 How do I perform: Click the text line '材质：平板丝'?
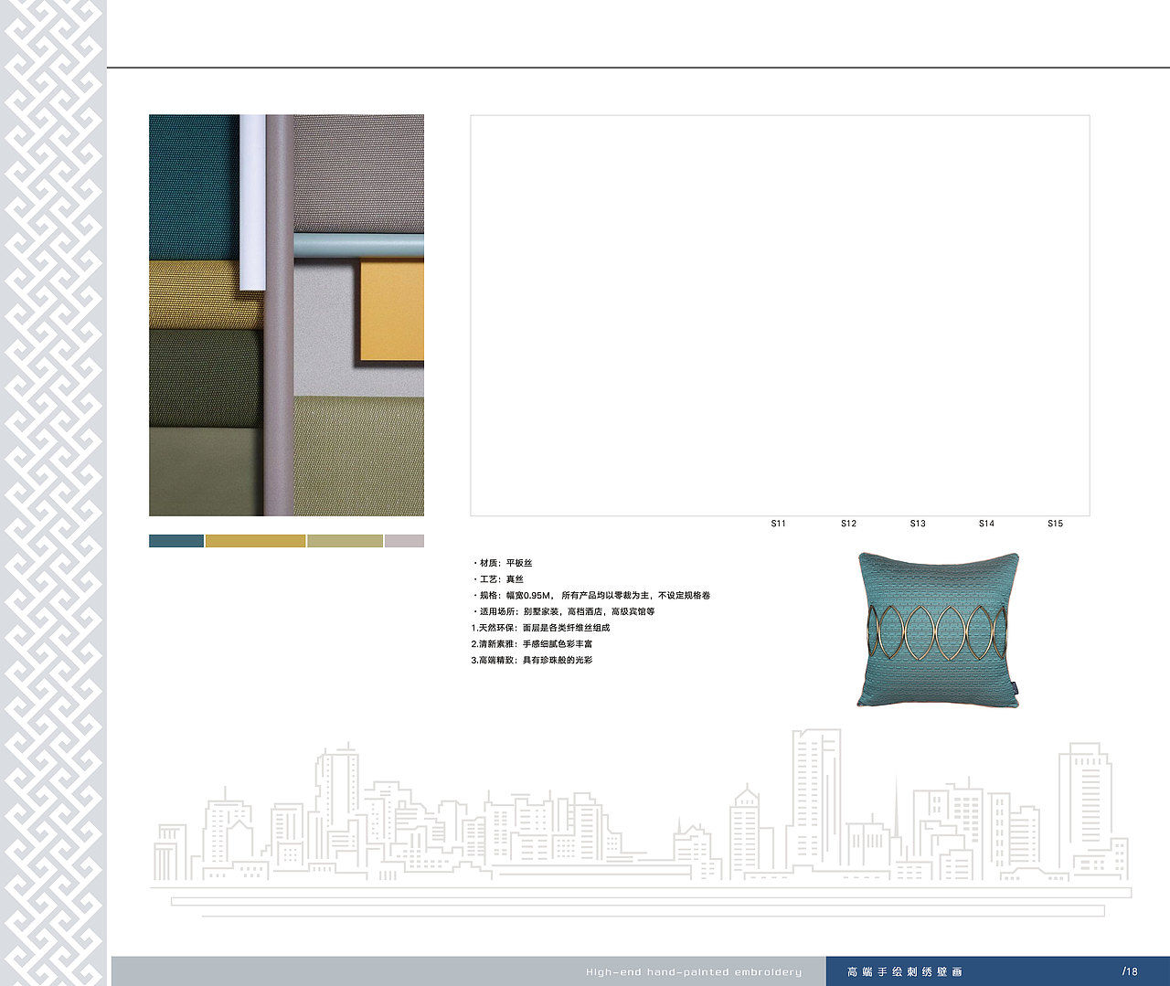[x=502, y=563]
